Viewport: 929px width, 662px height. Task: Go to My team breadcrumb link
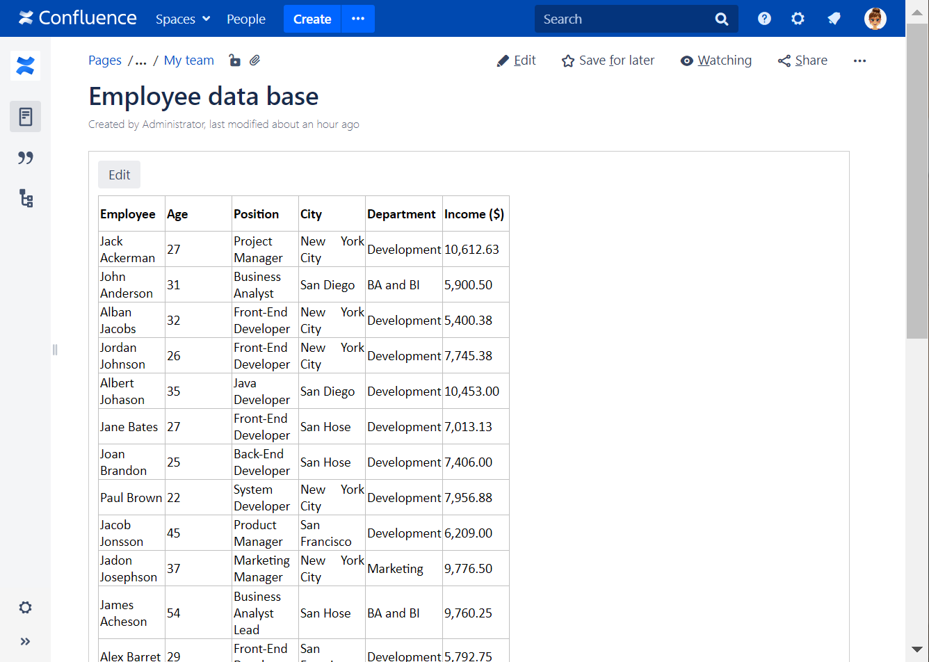pyautogui.click(x=188, y=60)
